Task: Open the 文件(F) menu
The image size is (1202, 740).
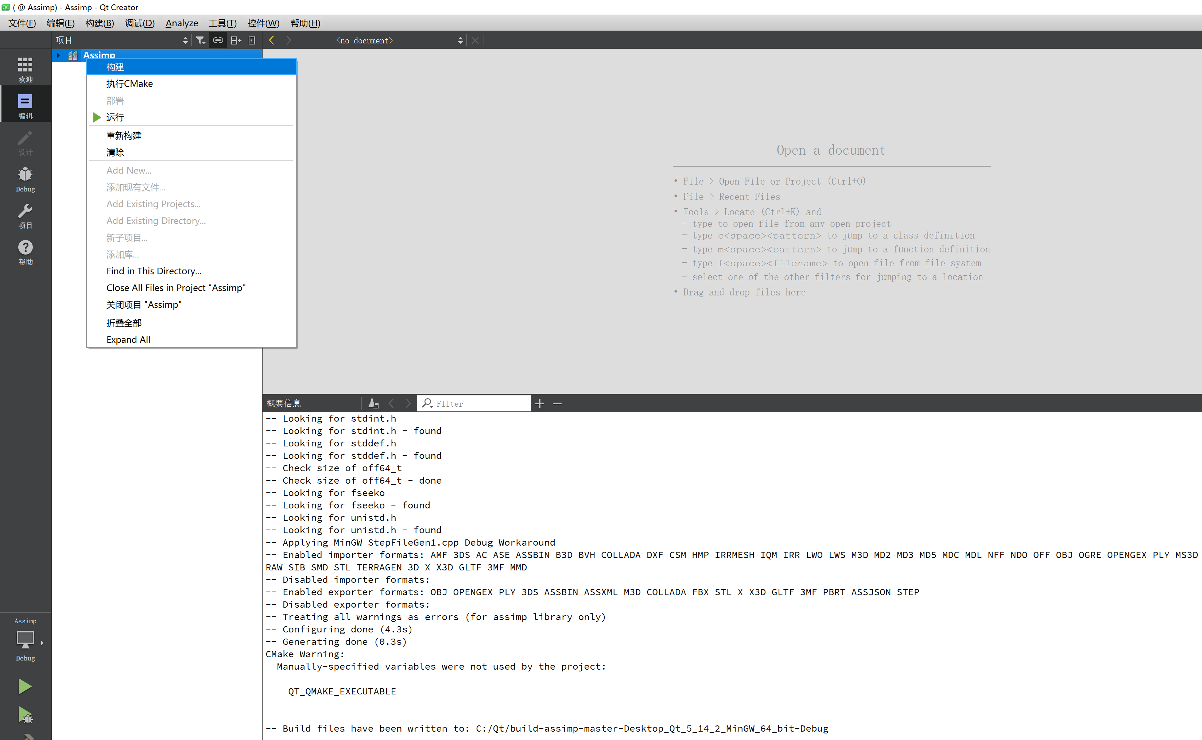Action: pos(22,23)
